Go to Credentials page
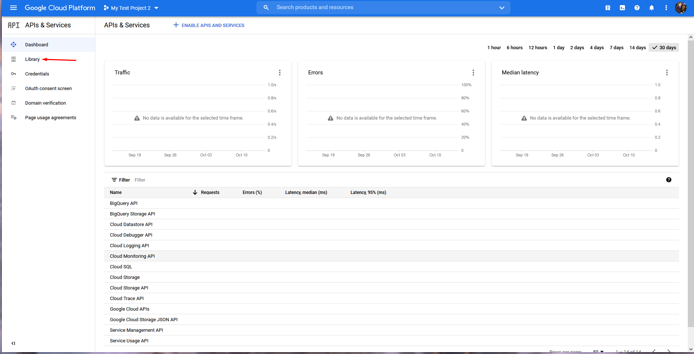This screenshot has width=694, height=354. [37, 74]
